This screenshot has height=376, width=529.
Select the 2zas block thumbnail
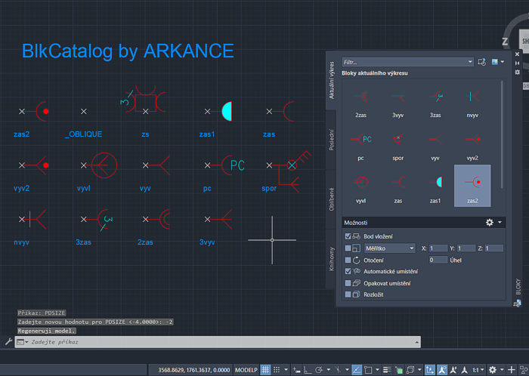tap(360, 102)
